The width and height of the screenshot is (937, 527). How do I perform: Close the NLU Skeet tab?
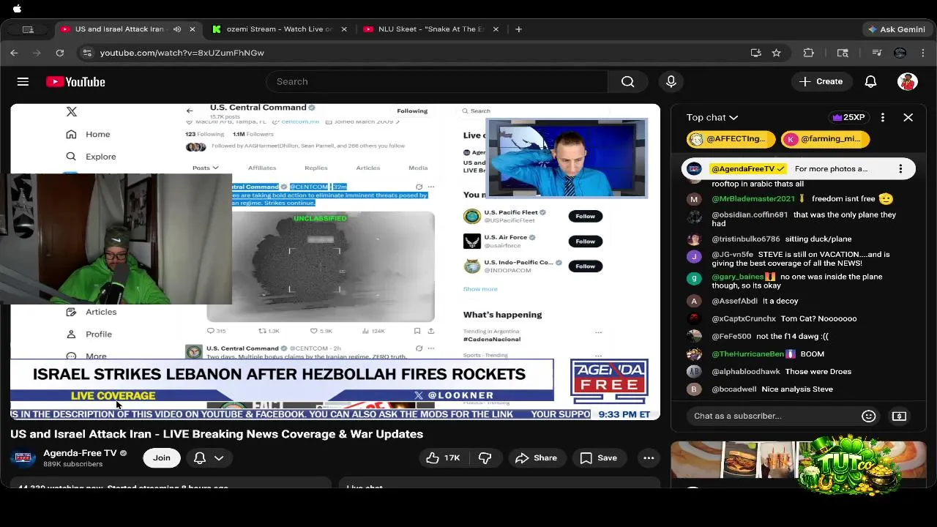pyautogui.click(x=496, y=29)
